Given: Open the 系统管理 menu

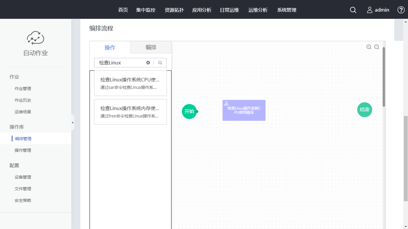Looking at the screenshot, I should [x=287, y=10].
